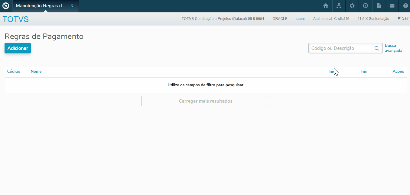The height and width of the screenshot is (195, 410).
Task: Open the clock history icon
Action: [x=366, y=6]
